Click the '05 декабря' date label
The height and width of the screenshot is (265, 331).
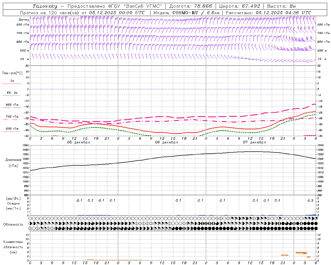pyautogui.click(x=79, y=142)
